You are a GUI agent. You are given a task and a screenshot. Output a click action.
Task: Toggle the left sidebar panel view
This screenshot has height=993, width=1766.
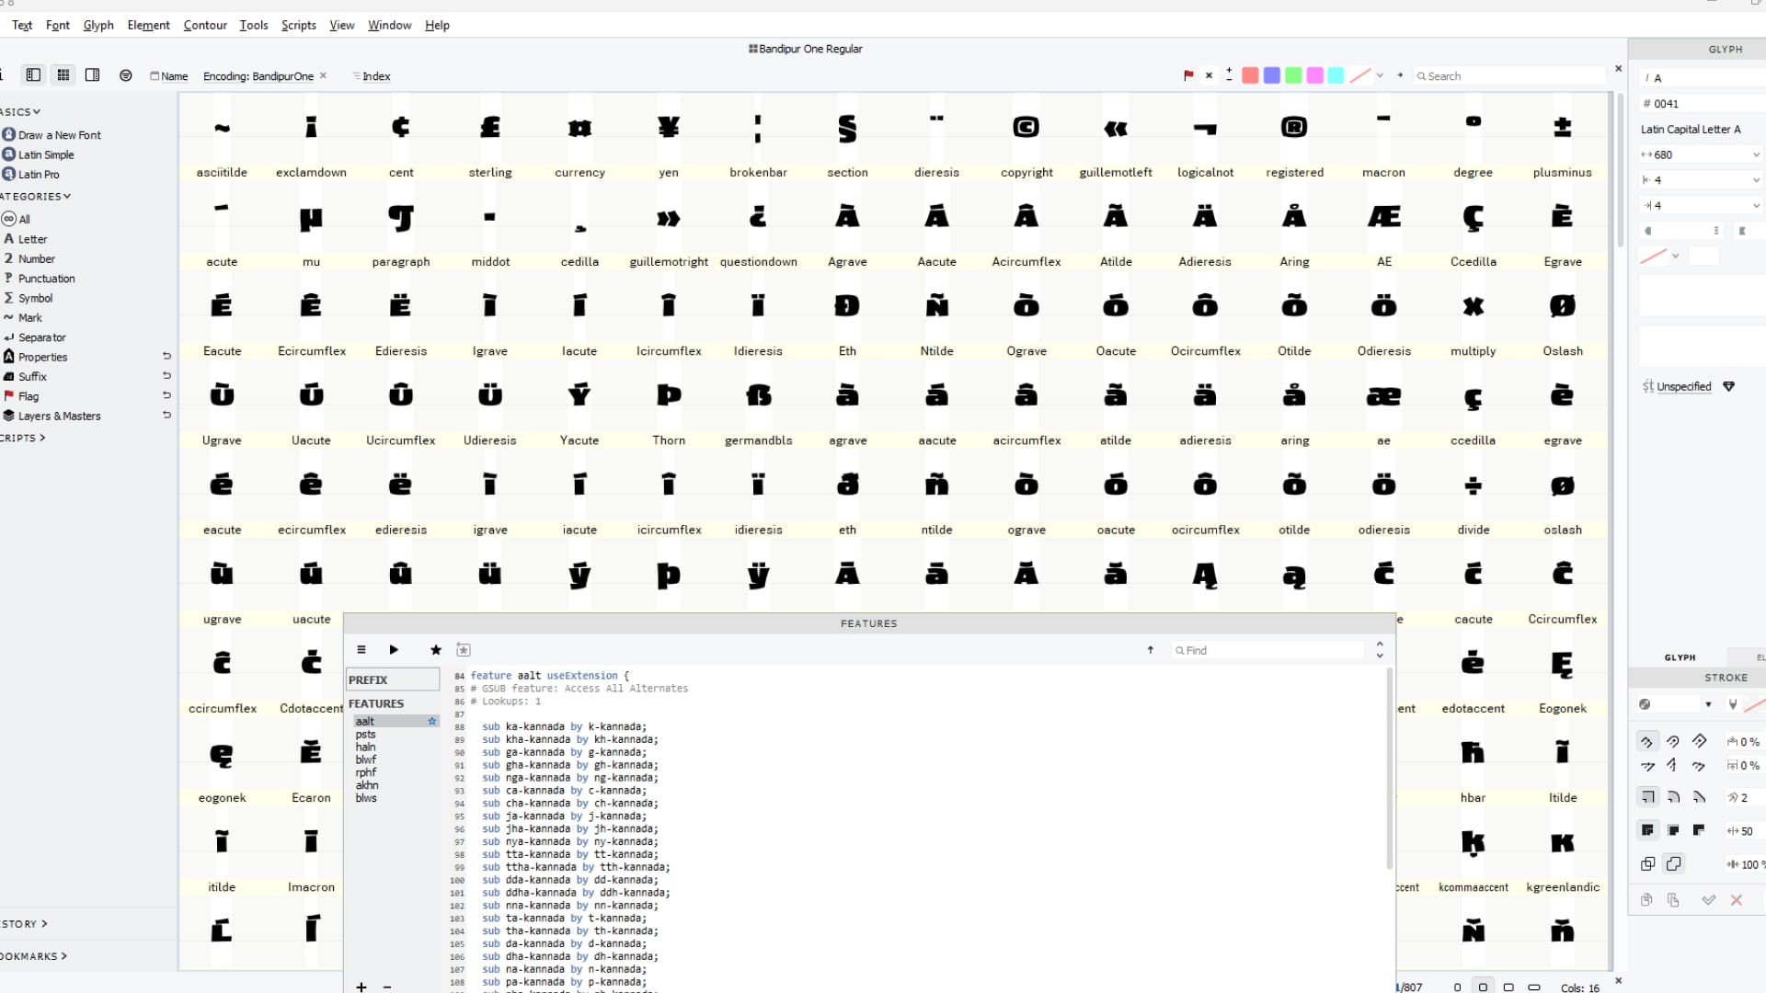[x=33, y=74]
